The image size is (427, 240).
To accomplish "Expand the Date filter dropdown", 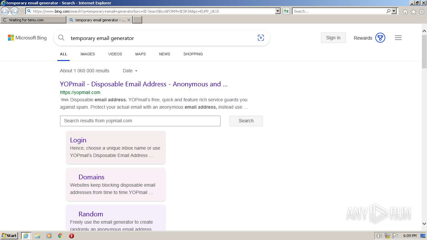I will click(130, 71).
